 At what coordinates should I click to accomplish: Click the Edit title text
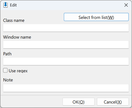click(x=13, y=5)
